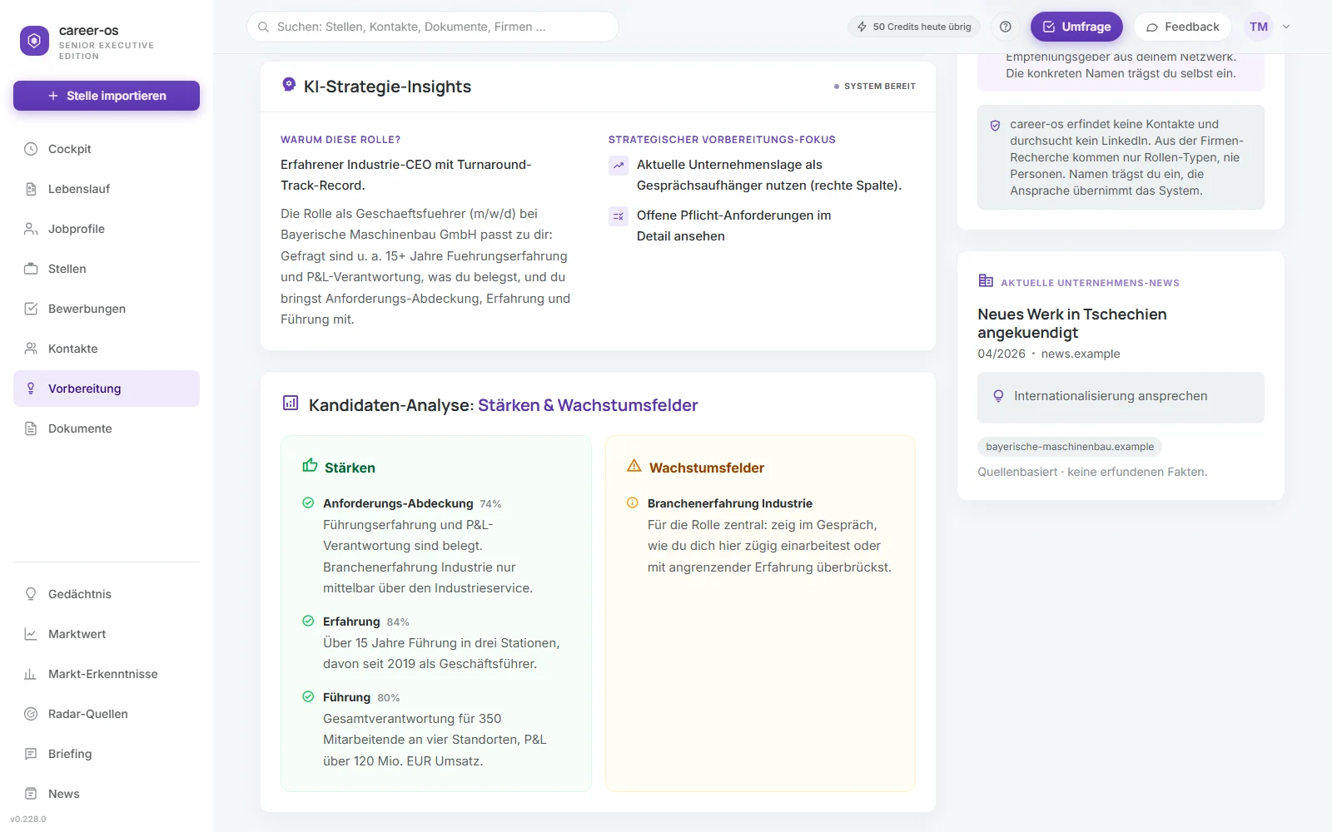Click the Stelle importieren button

point(107,96)
